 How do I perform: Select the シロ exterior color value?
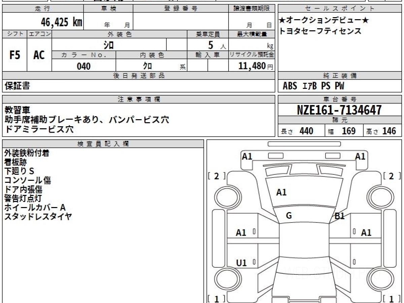coord(109,44)
